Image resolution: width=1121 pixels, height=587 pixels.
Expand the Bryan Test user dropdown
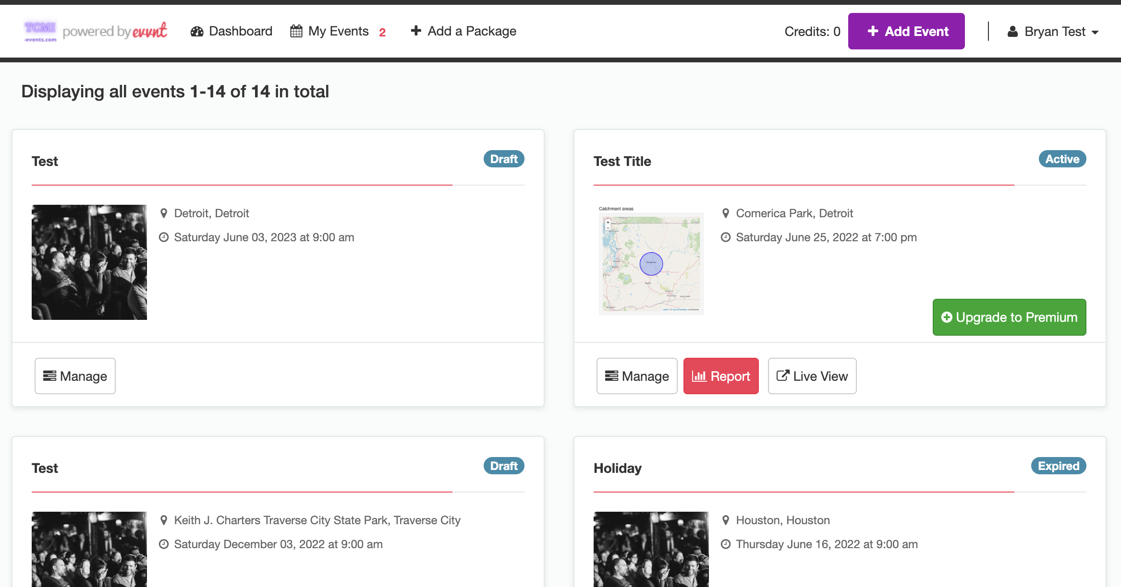[x=1053, y=32]
